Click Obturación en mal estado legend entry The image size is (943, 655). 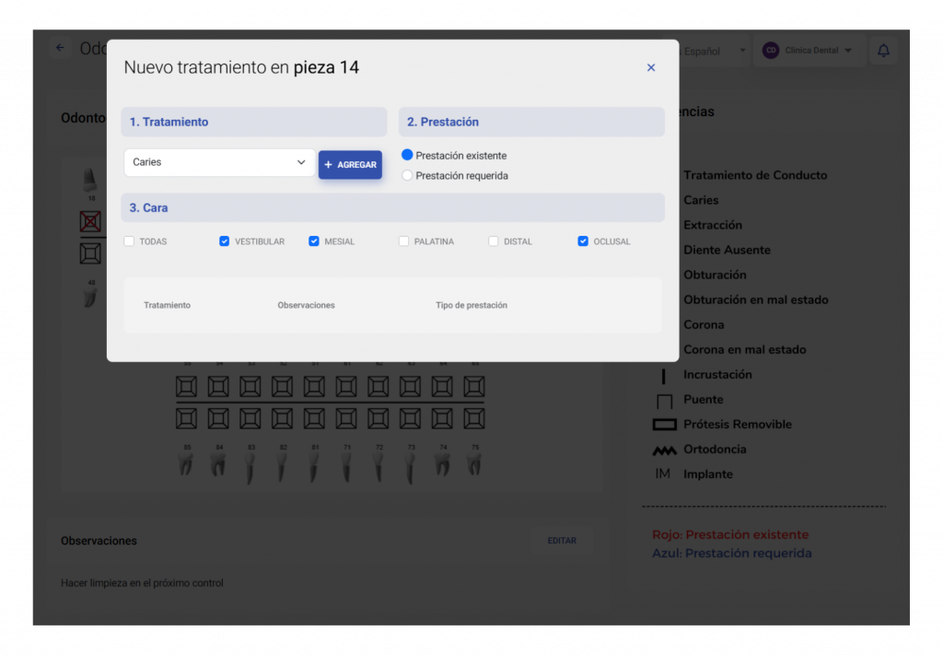tap(756, 300)
